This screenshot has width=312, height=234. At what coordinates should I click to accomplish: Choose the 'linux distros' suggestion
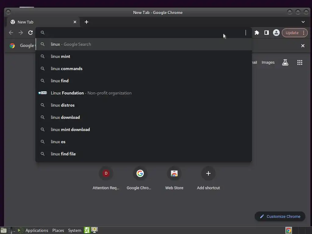(144, 105)
